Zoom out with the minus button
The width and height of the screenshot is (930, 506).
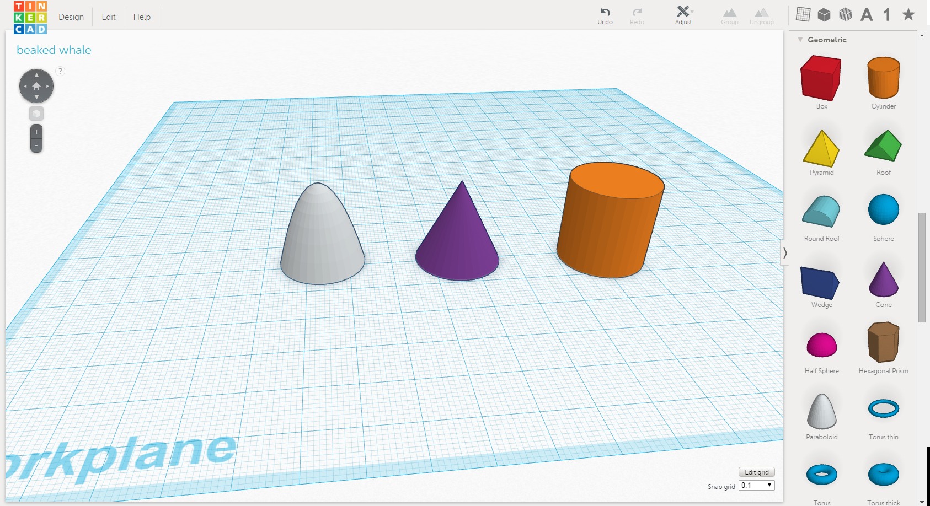click(36, 146)
